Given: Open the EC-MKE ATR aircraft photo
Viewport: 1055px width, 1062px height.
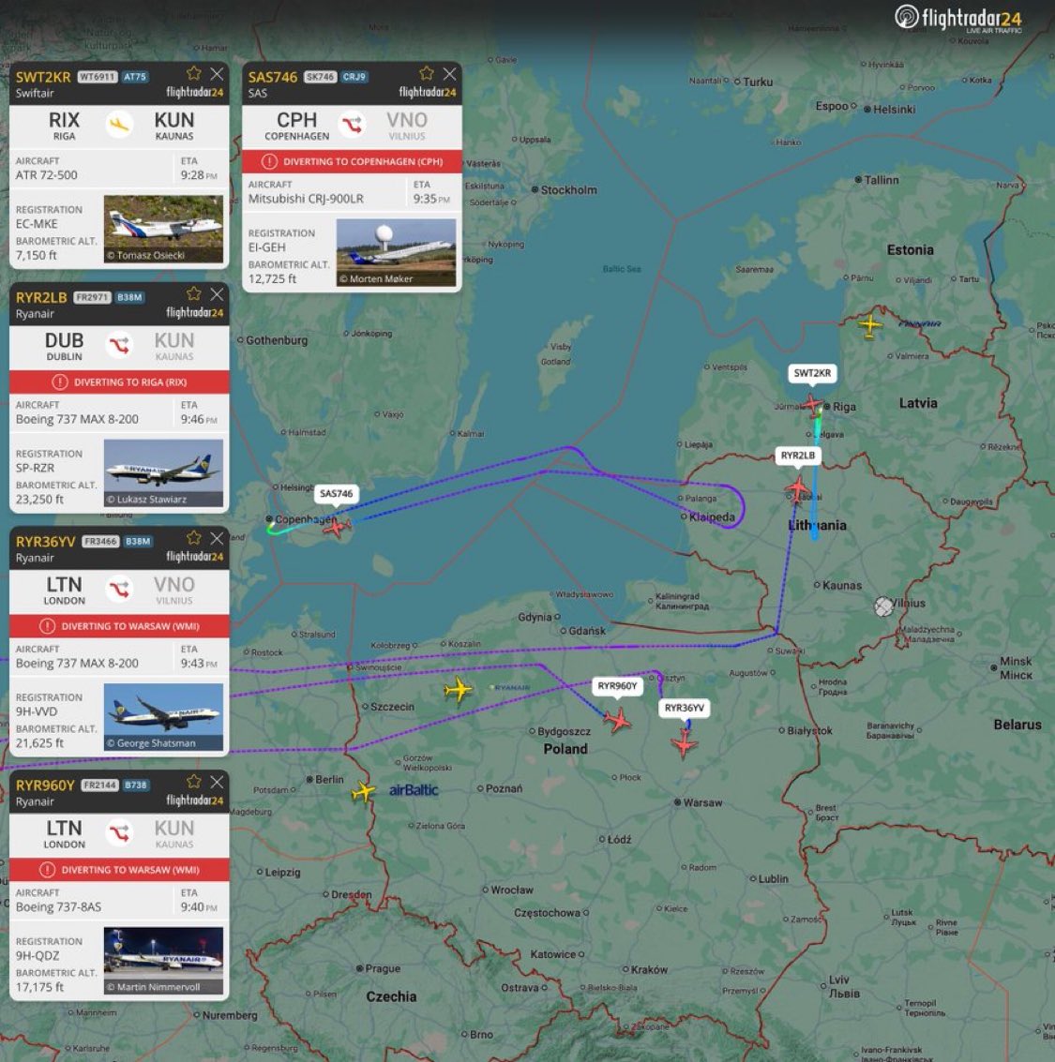Looking at the screenshot, I should (x=163, y=229).
